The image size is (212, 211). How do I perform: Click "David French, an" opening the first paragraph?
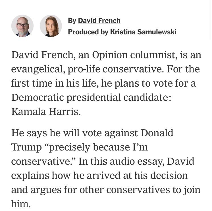(x=50, y=55)
